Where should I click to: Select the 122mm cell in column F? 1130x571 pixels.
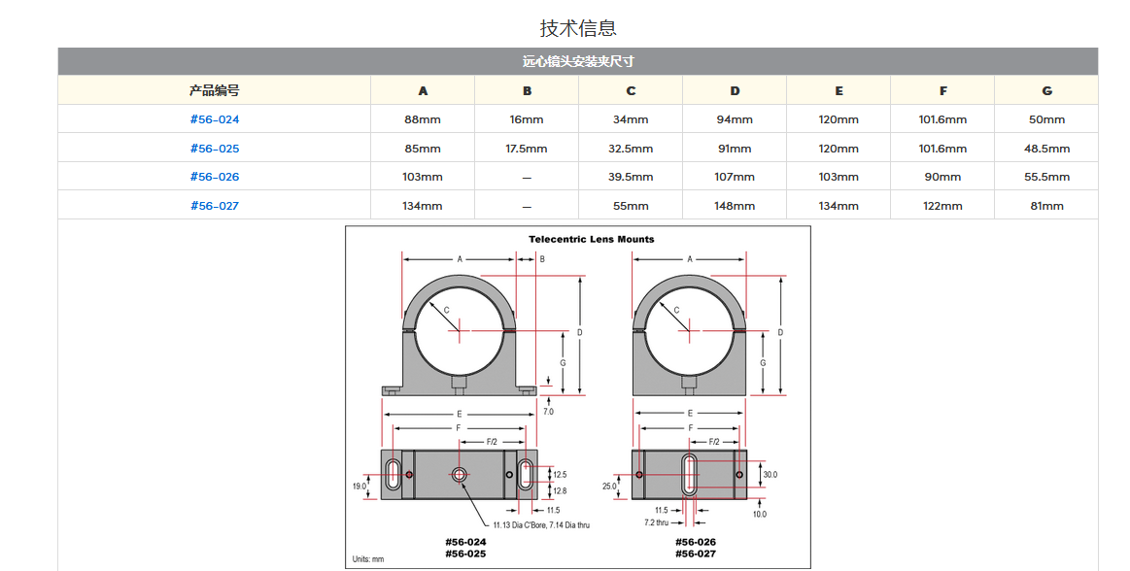click(x=942, y=206)
